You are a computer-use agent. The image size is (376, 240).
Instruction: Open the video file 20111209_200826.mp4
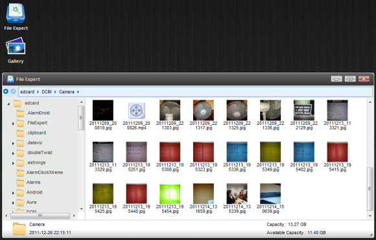coord(136,115)
